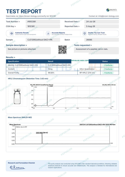Click the HPLC Chromatogram section title
The width and height of the screenshot is (125, 177).
[x=28, y=79]
